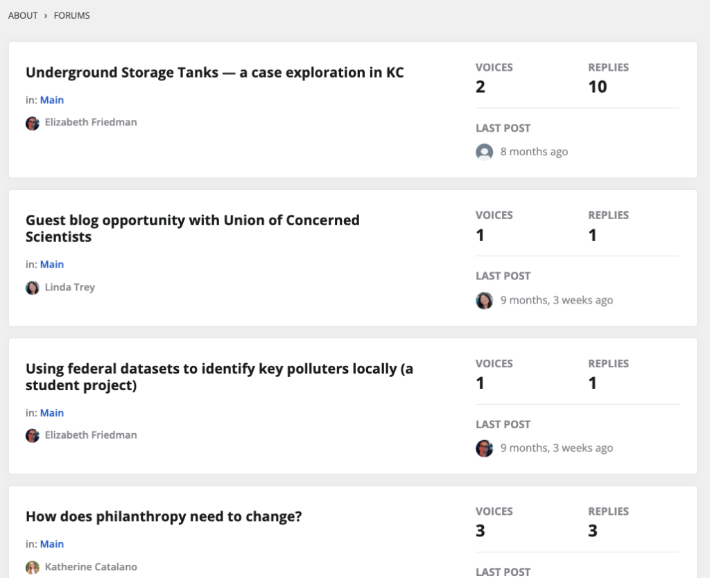Click Linda Trey's avatar icon
Image resolution: width=710 pixels, height=578 pixels.
pyautogui.click(x=33, y=288)
